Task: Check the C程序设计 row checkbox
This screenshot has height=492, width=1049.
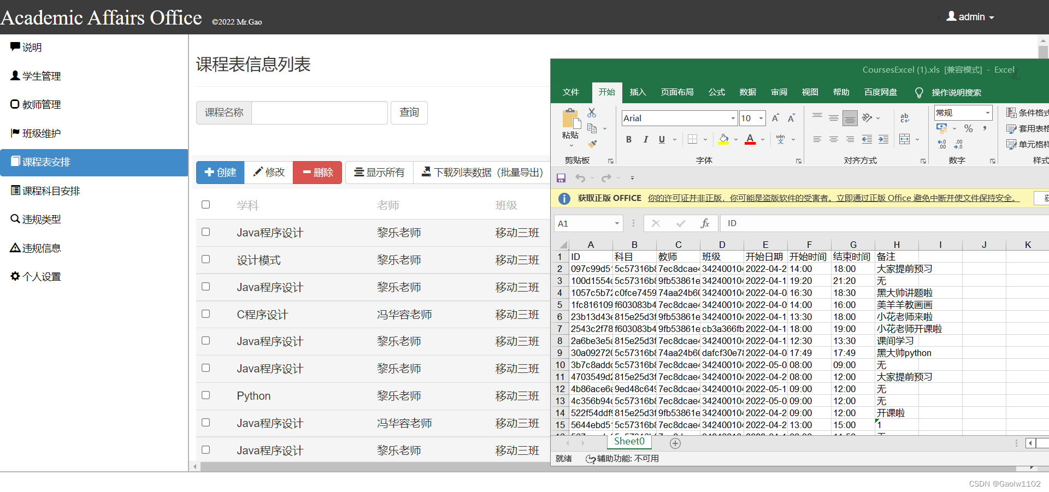Action: pos(205,314)
